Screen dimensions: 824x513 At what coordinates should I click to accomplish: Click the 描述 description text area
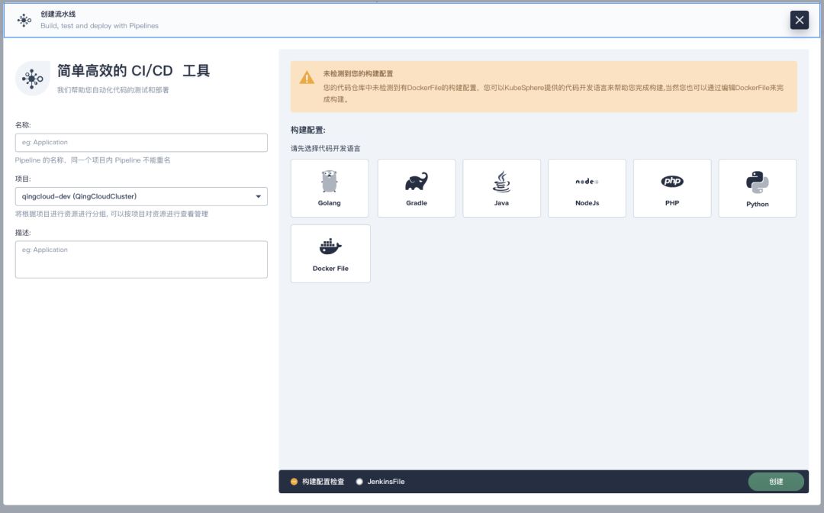[x=141, y=260]
